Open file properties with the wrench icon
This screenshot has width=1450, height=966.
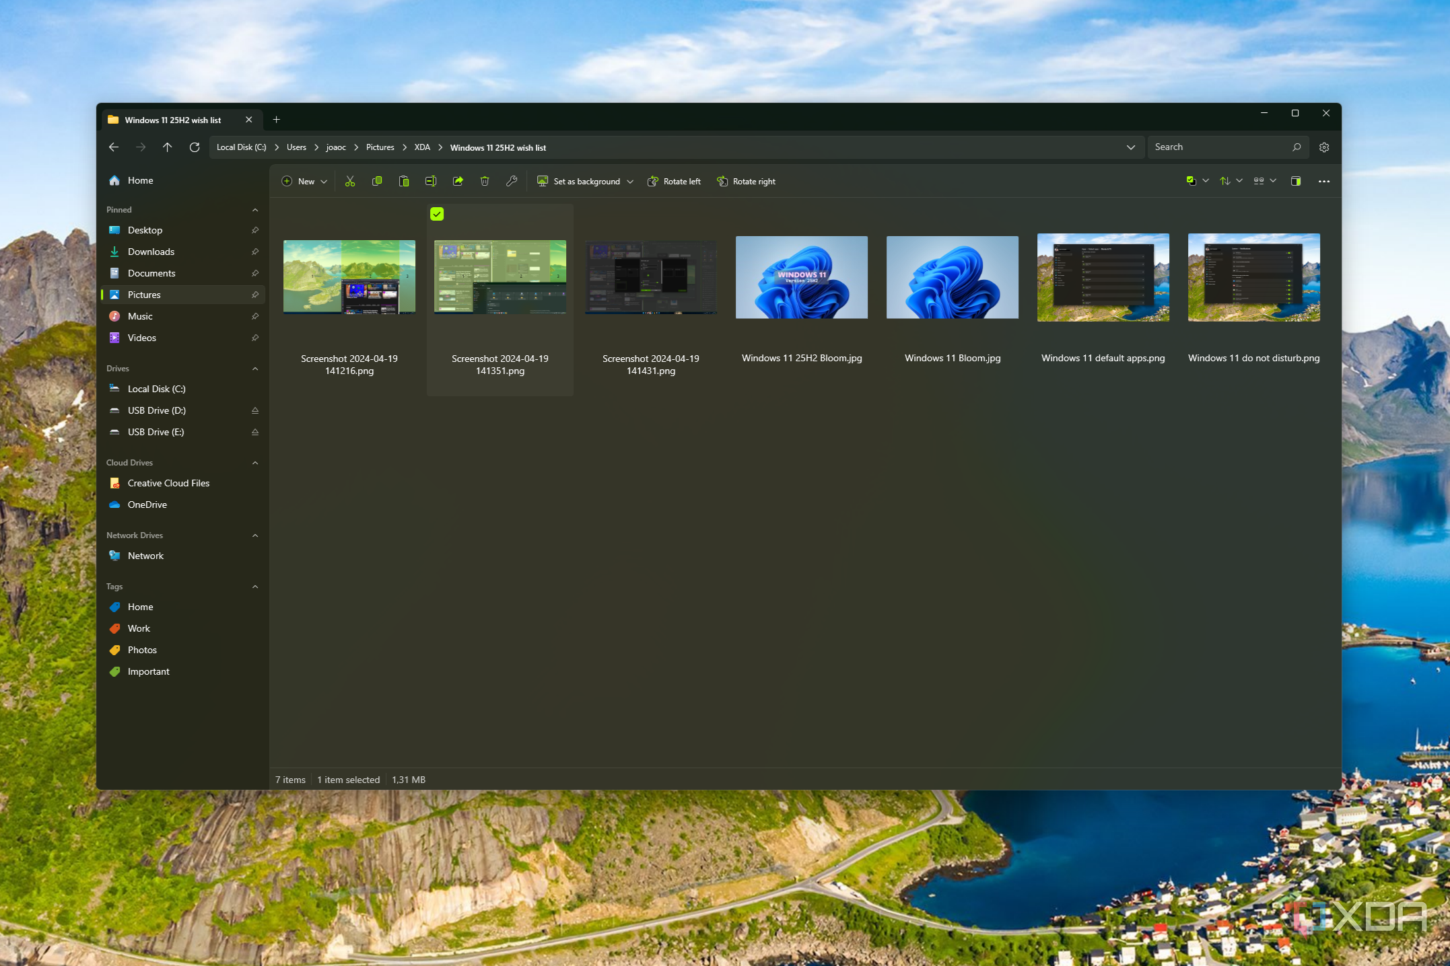pyautogui.click(x=511, y=181)
